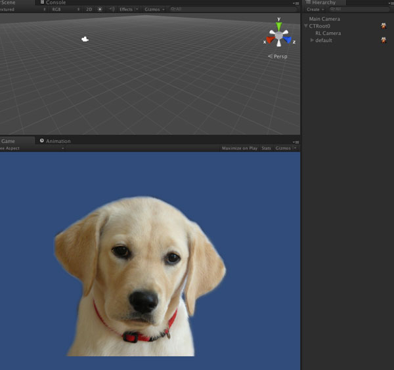Open the Hierarchy Create dropdown
The image size is (394, 370).
[x=315, y=10]
